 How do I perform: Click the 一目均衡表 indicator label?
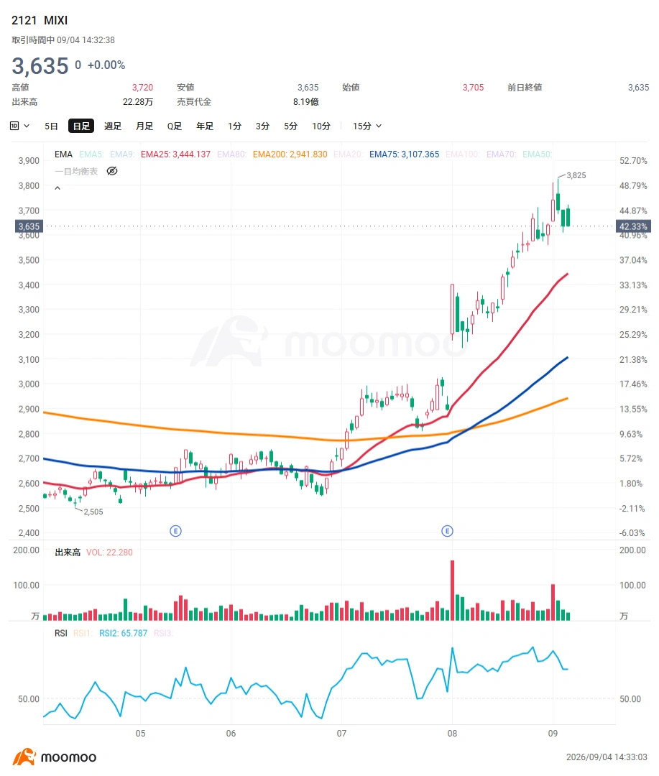tap(76, 171)
